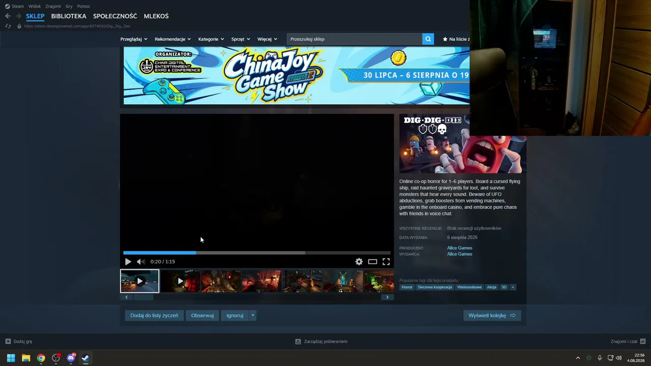The image size is (651, 366).
Task: Open the MLEKOŚ profile tab
Action: [x=156, y=16]
